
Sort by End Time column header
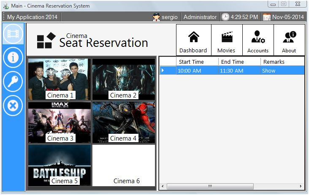tap(239, 62)
